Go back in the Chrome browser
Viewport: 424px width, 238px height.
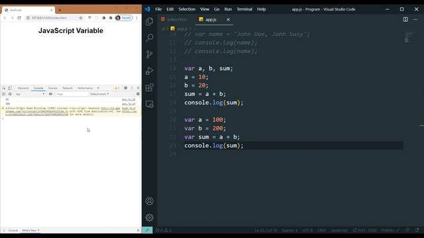(5, 18)
